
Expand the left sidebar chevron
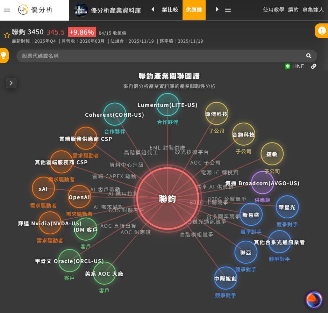click(x=11, y=83)
